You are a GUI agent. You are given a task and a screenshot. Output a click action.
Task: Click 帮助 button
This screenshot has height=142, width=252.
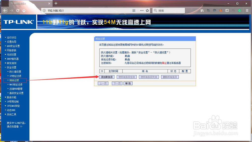(x=128, y=83)
